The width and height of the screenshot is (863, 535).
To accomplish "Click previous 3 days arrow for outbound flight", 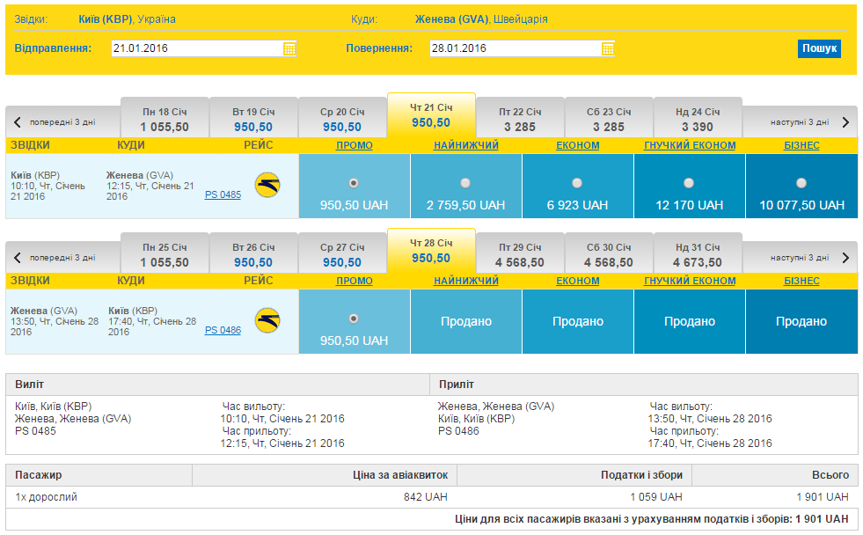I will pyautogui.click(x=17, y=122).
